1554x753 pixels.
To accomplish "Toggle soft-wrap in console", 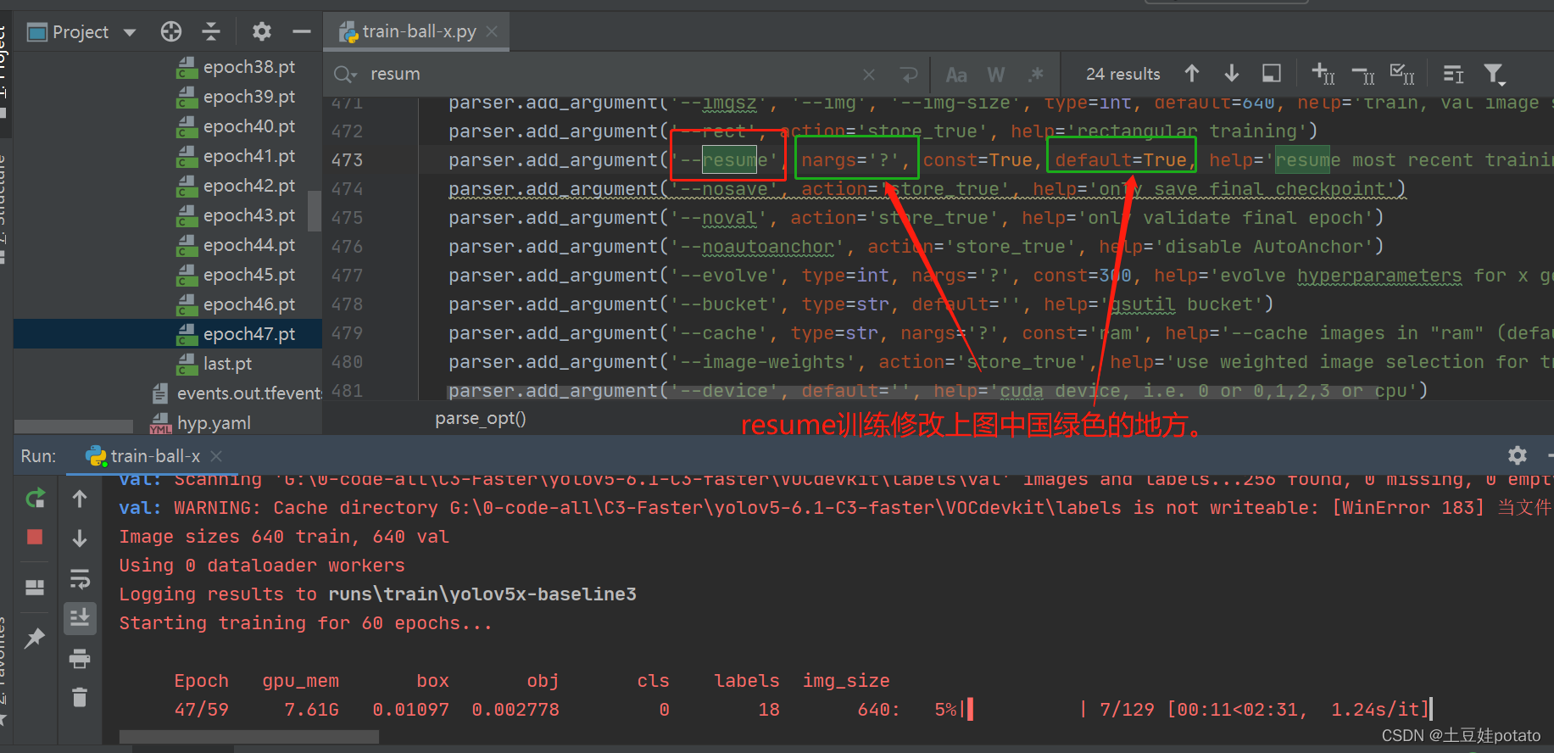I will [x=80, y=579].
